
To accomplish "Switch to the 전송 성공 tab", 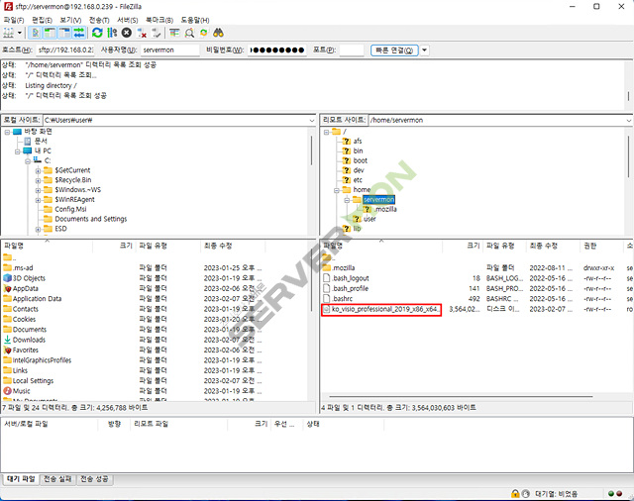I will click(94, 479).
